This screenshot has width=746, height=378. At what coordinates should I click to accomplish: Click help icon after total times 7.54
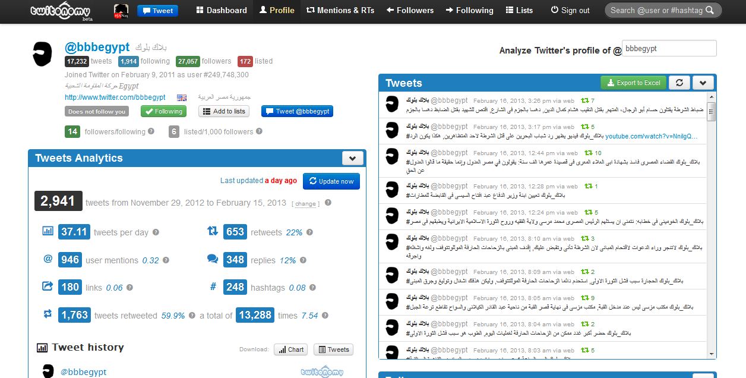pyautogui.click(x=325, y=316)
